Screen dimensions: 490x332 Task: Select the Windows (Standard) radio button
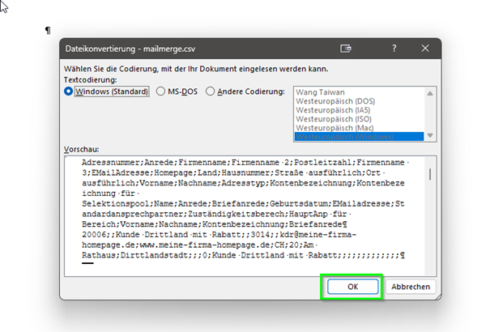(x=68, y=92)
